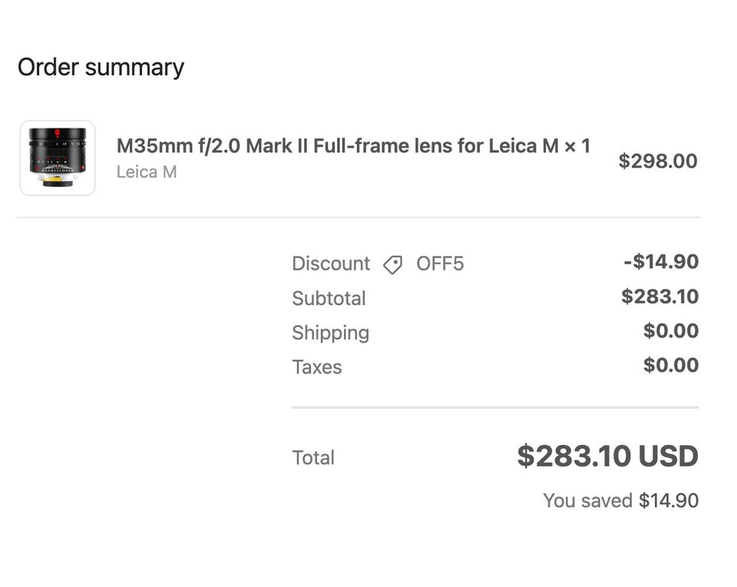This screenshot has width=737, height=587.
Task: Click the Taxes label
Action: click(x=316, y=366)
